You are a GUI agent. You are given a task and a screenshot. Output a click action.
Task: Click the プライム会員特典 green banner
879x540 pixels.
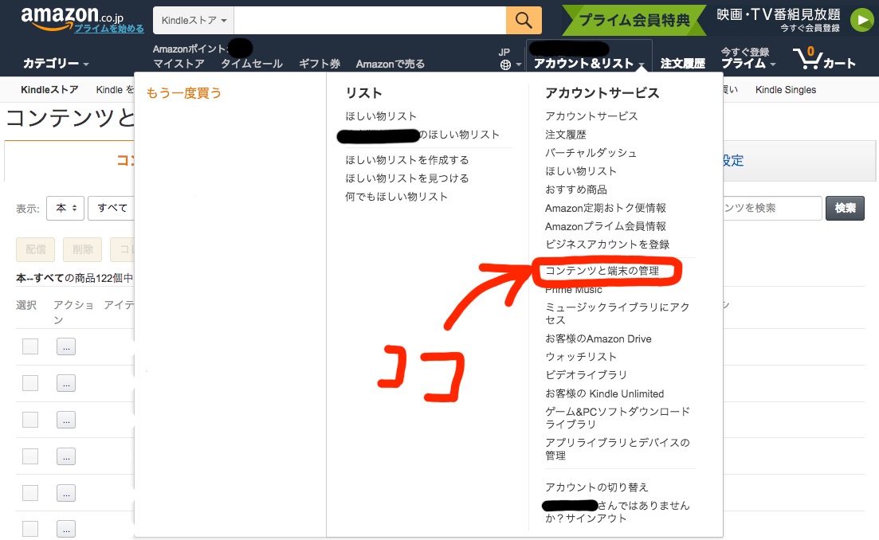634,20
